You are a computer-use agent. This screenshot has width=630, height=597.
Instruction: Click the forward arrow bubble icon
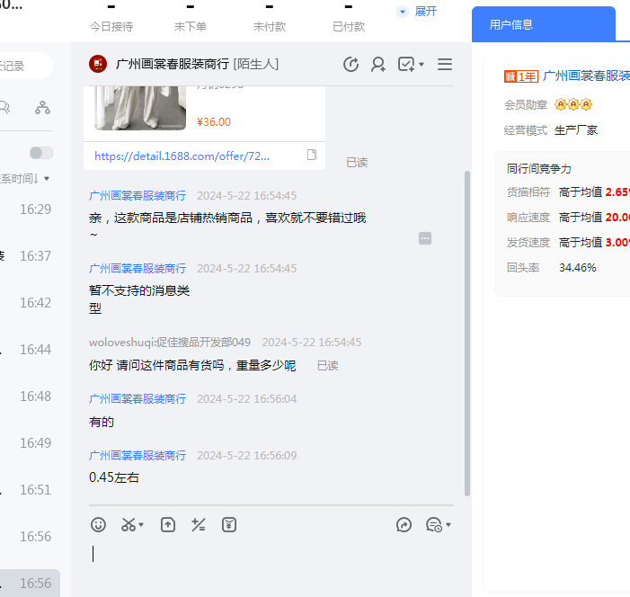click(x=404, y=524)
